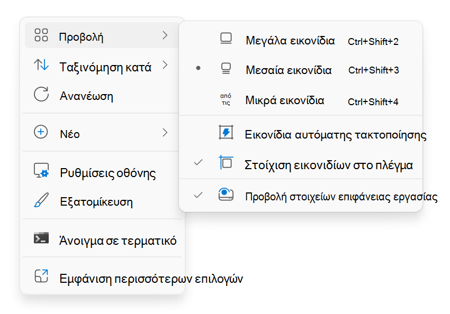450x314 pixels.
Task: Open Ρυθμίσεις οθόνης
Action: [x=102, y=171]
